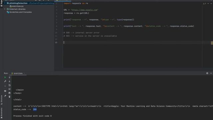Screen dimensions: 213x120
Task: Click 'response.status_code' in the print statement
Action: [181, 26]
